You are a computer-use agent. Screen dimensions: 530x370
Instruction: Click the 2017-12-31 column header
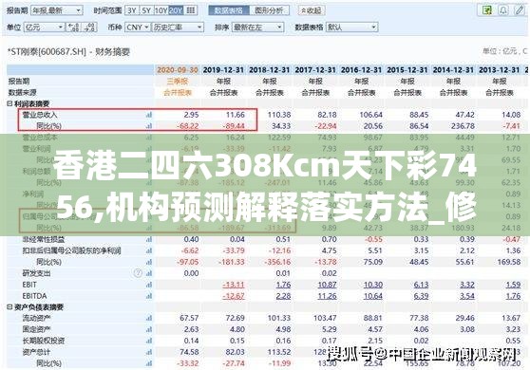coord(315,70)
